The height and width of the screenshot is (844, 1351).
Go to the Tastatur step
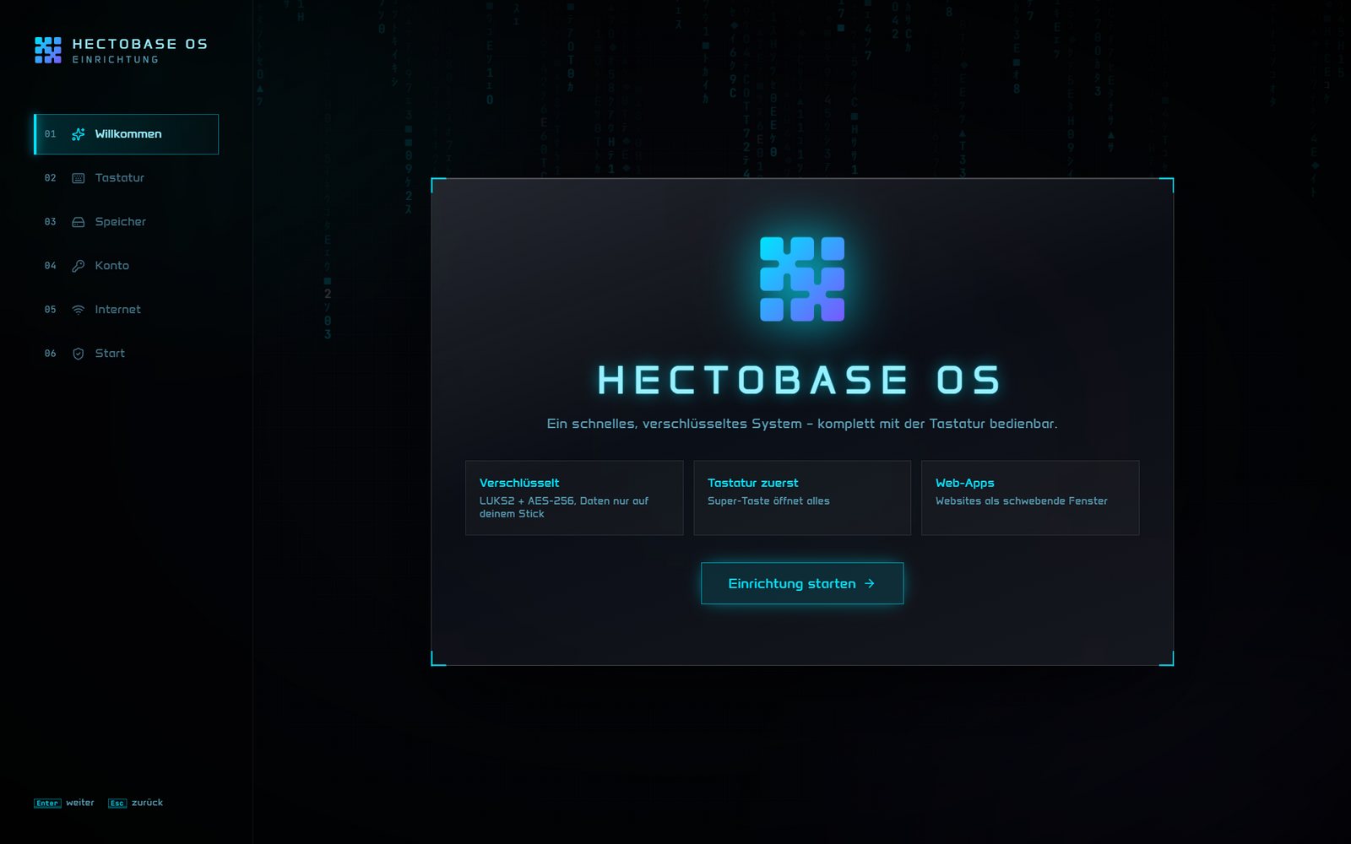point(127,178)
